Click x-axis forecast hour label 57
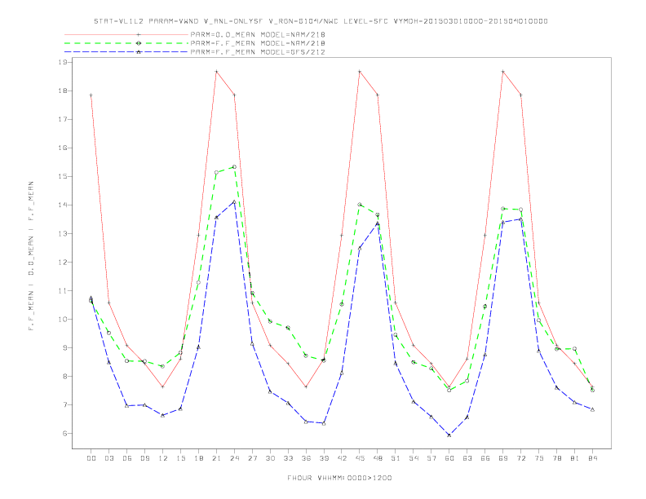 click(x=431, y=458)
